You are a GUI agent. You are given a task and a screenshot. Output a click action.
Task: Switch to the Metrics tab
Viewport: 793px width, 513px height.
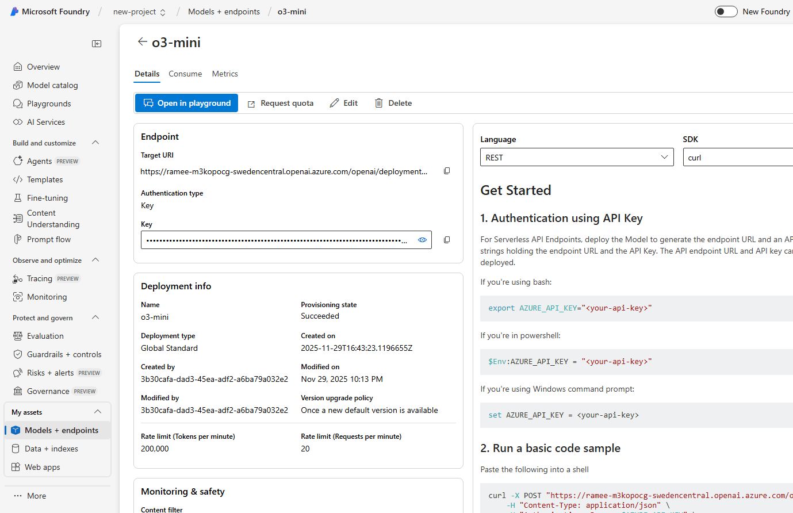coord(225,74)
